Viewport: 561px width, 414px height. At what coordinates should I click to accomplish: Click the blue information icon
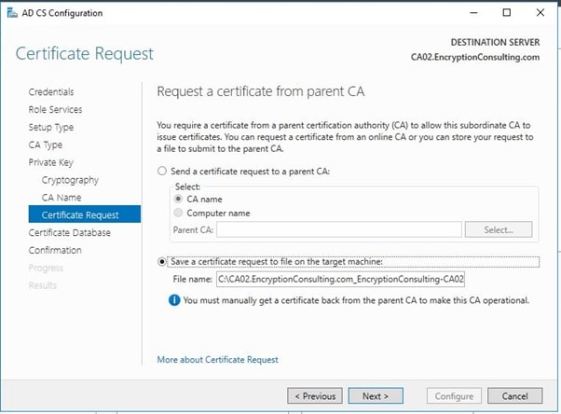point(174,300)
